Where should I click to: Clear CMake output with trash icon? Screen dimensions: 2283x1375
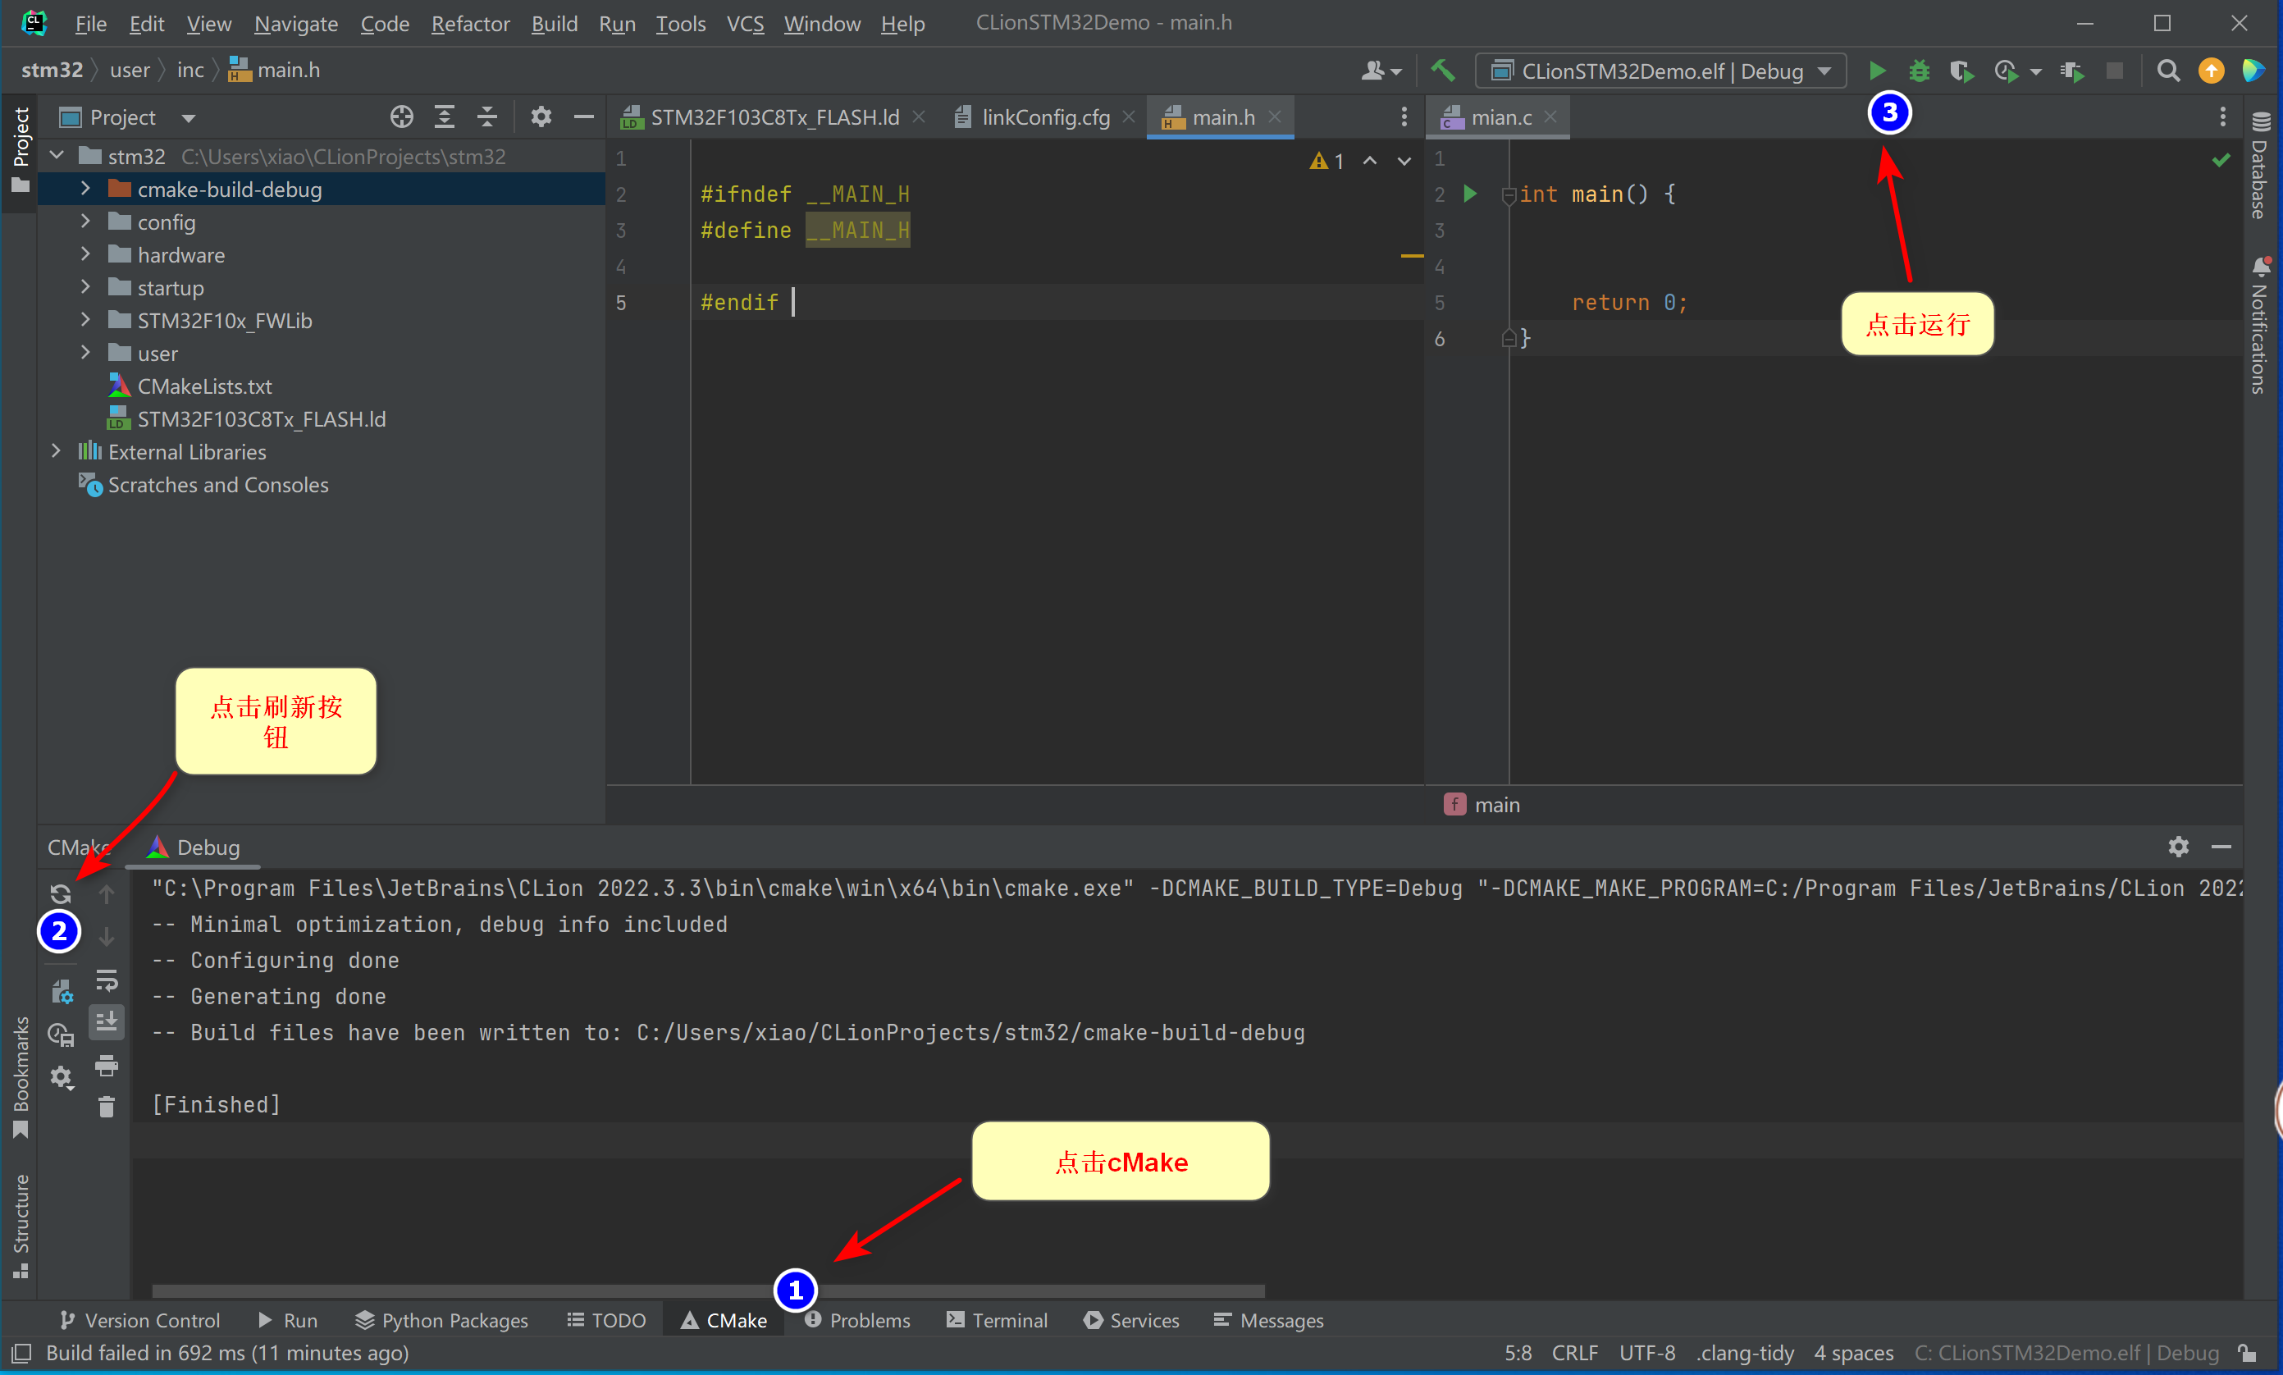(107, 1106)
